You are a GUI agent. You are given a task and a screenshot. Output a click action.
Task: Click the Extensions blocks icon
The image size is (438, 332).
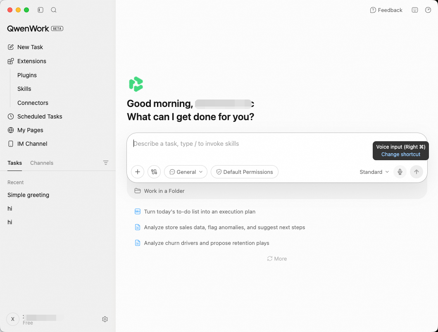[11, 61]
